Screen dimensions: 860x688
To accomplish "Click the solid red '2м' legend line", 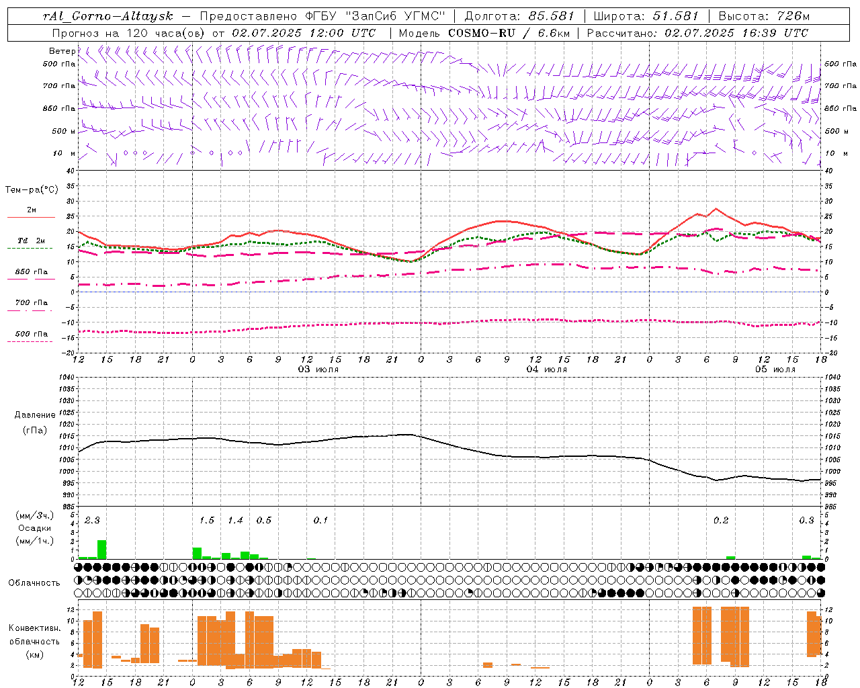I will pos(31,217).
